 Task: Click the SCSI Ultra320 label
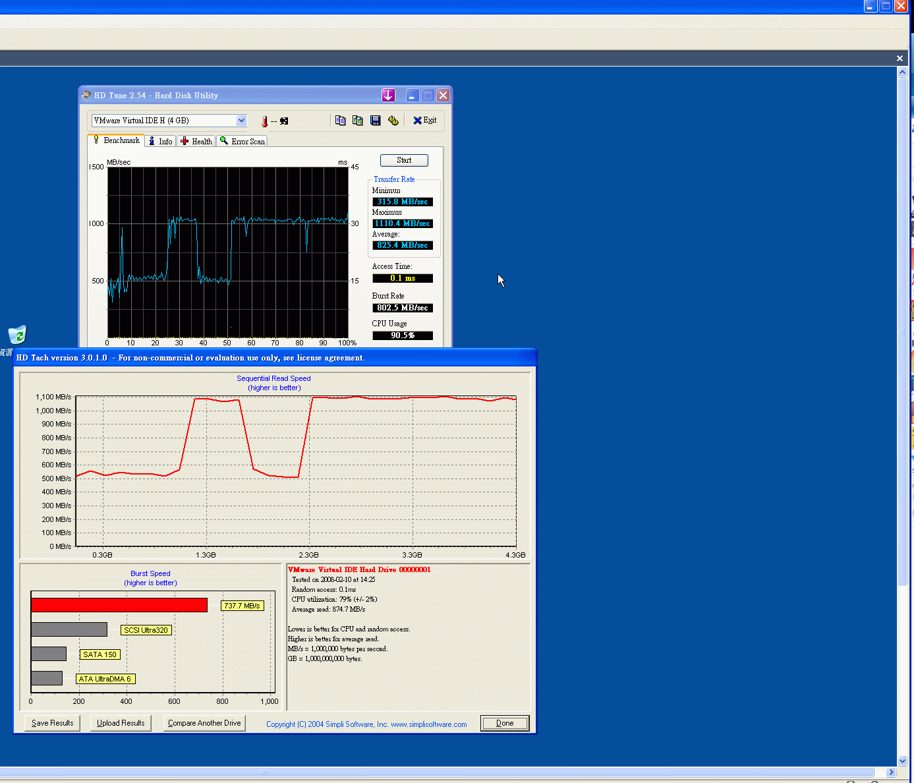pos(146,630)
